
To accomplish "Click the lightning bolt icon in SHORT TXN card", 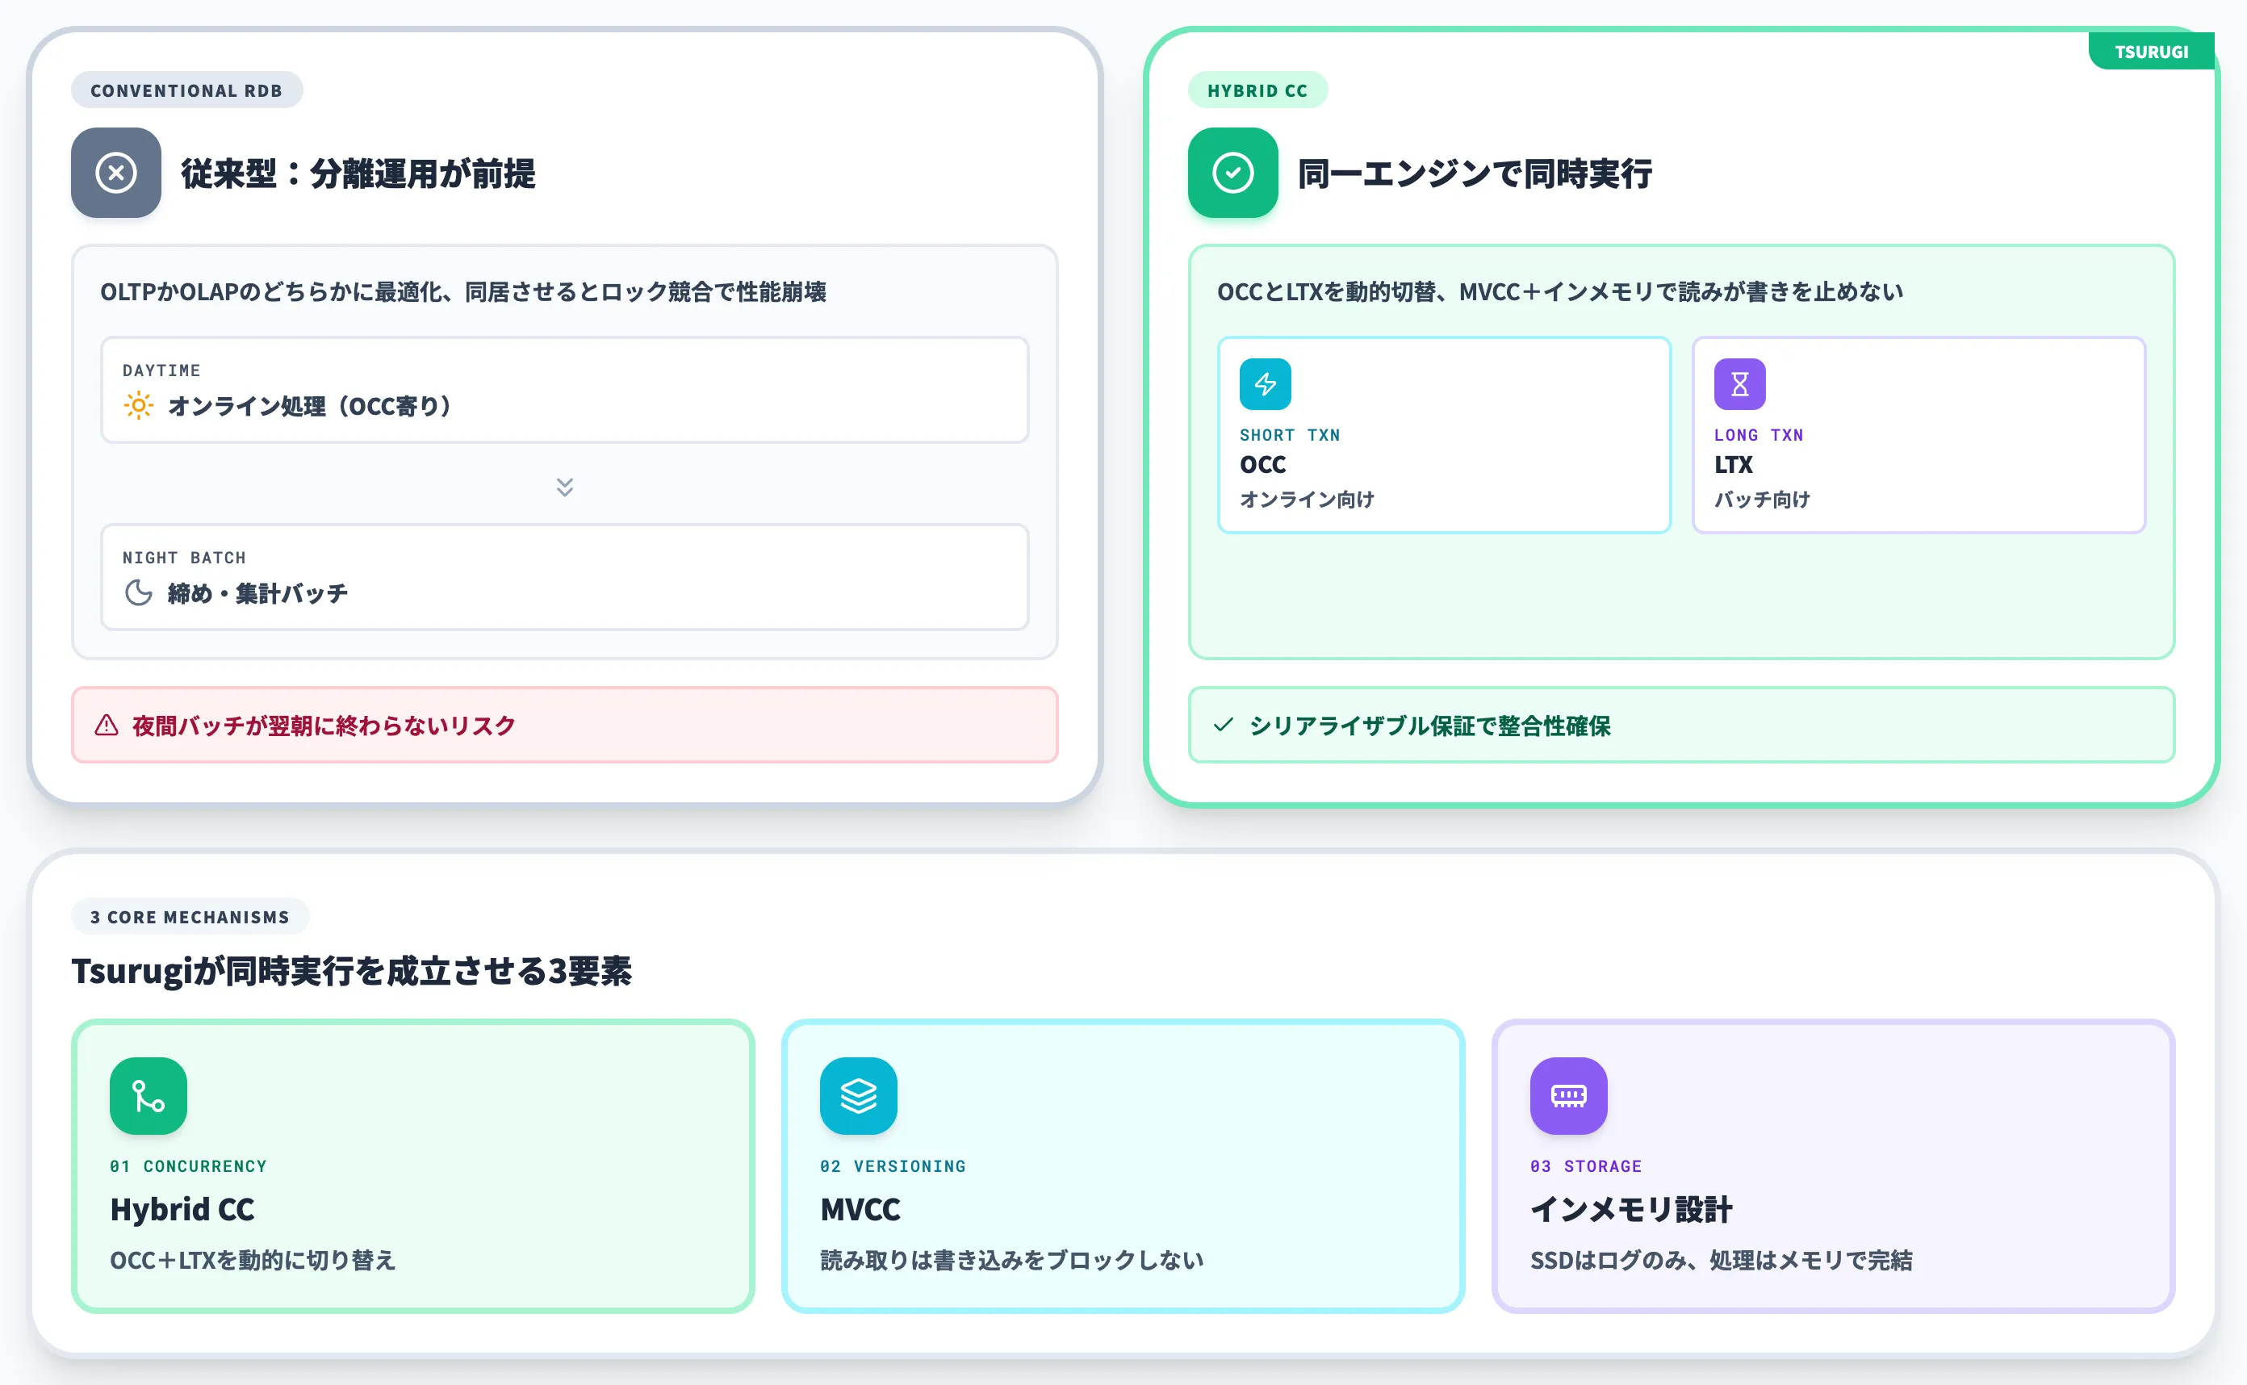I will click(1265, 384).
